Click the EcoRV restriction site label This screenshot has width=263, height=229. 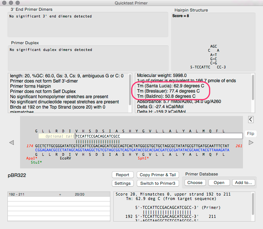[x=65, y=158]
